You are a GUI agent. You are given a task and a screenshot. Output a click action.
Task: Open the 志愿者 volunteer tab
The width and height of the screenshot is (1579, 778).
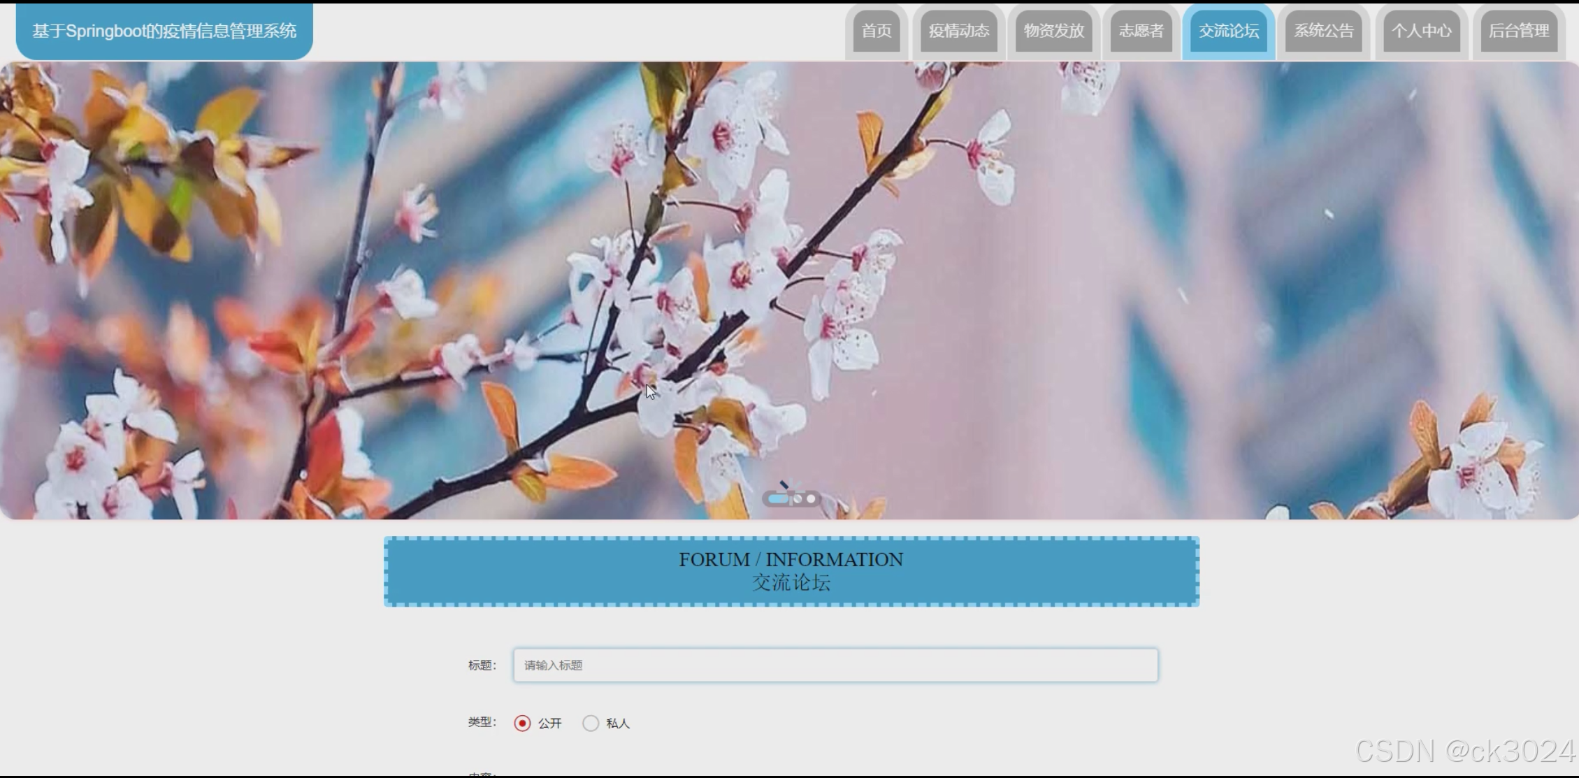1141,31
